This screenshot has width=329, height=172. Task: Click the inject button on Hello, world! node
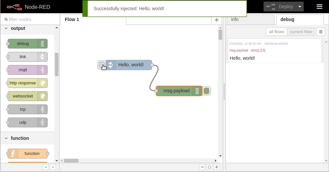coord(102,65)
